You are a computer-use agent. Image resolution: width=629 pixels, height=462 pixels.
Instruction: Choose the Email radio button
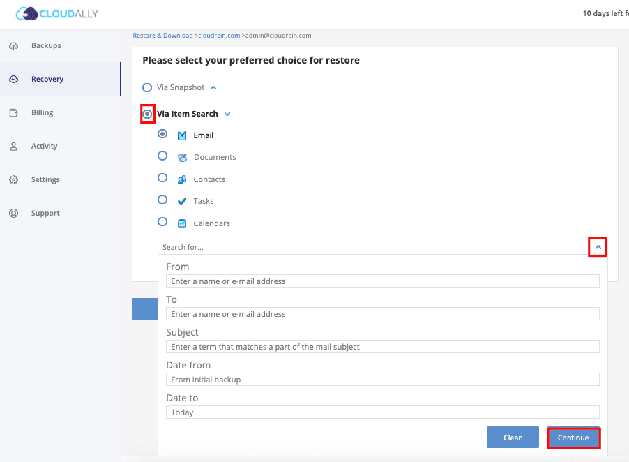[x=162, y=134]
